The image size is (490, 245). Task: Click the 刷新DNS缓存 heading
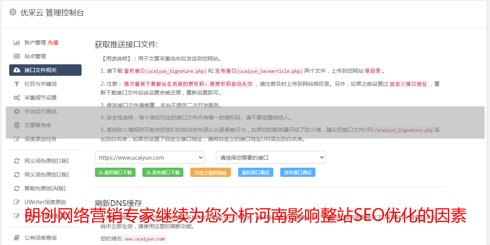118,203
